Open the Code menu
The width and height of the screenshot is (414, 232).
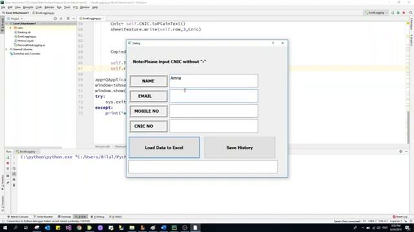click(39, 7)
